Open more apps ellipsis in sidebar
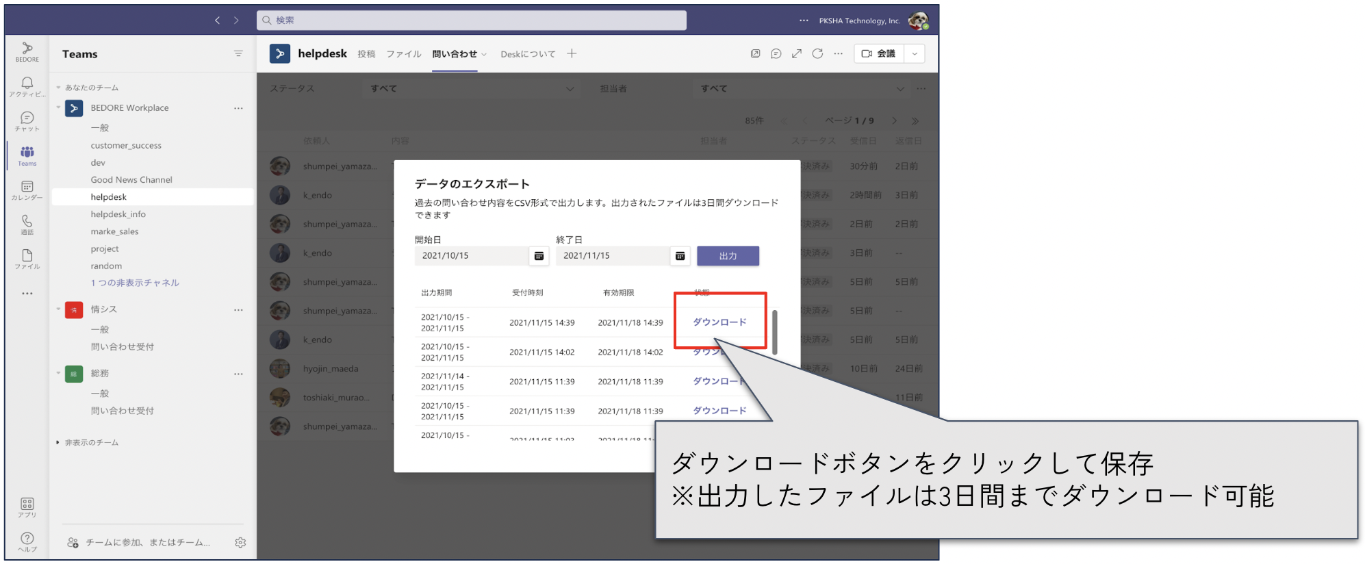Image resolution: width=1365 pixels, height=564 pixels. pyautogui.click(x=27, y=294)
